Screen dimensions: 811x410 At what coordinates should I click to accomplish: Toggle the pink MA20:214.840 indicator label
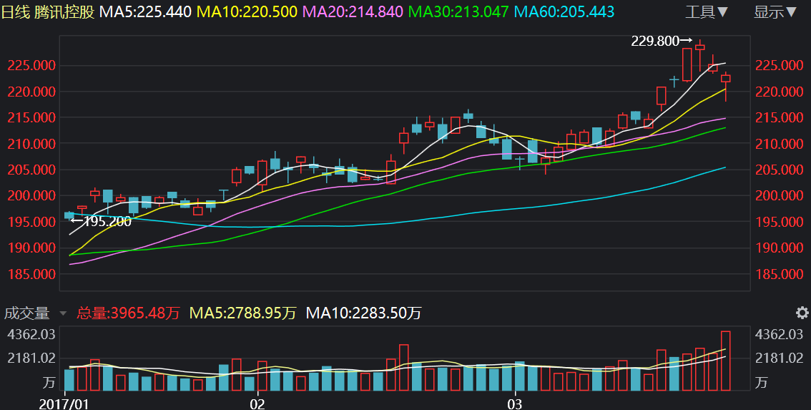pos(354,11)
